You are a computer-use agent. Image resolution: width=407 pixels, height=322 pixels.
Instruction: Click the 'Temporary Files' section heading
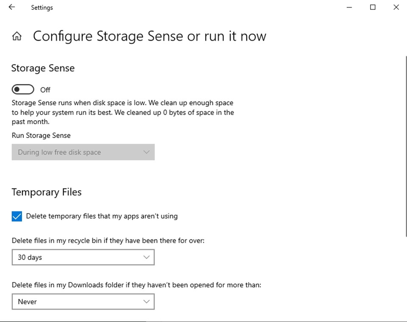click(47, 192)
